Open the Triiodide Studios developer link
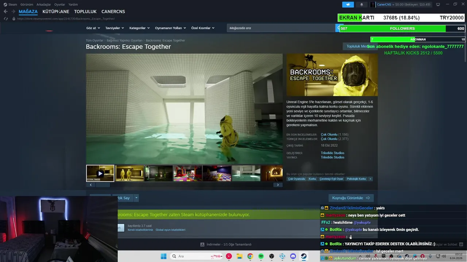Image resolution: width=467 pixels, height=262 pixels. [x=332, y=153]
